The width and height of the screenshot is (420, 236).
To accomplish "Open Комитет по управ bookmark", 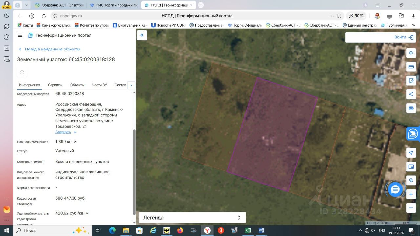I will coord(92,25).
